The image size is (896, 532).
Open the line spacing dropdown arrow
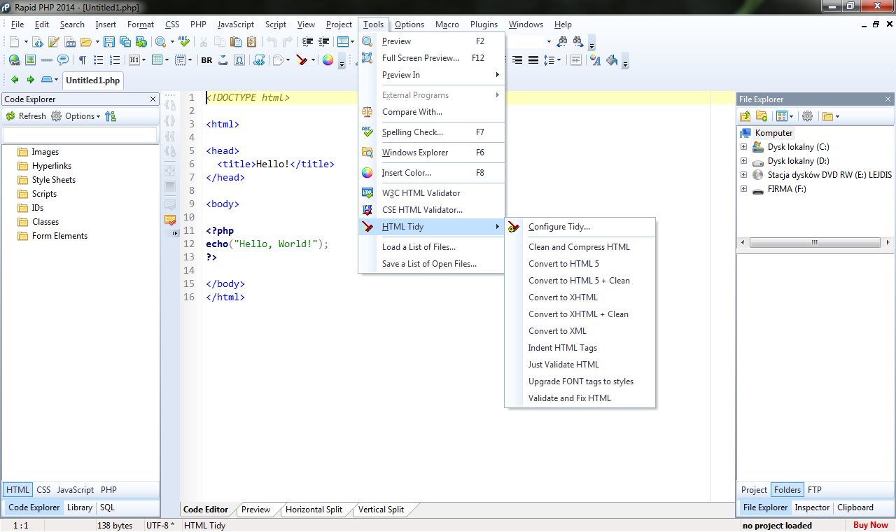559,60
